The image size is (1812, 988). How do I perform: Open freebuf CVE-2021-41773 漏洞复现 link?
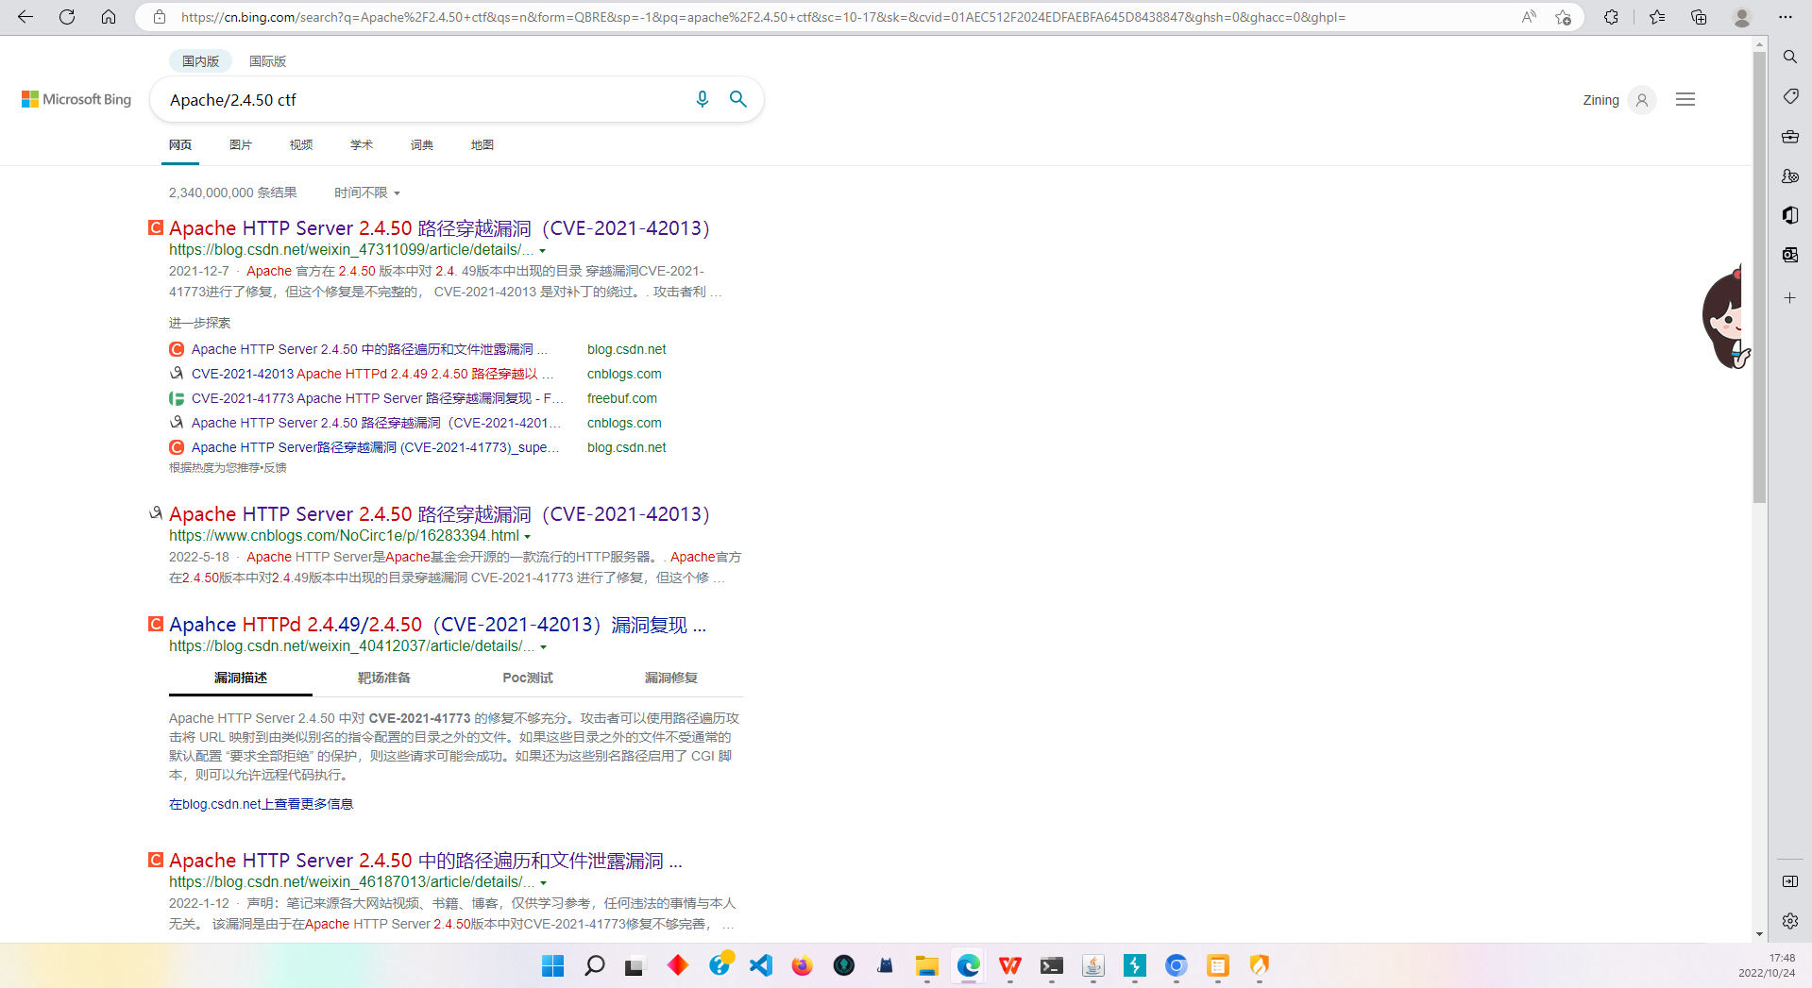377,398
